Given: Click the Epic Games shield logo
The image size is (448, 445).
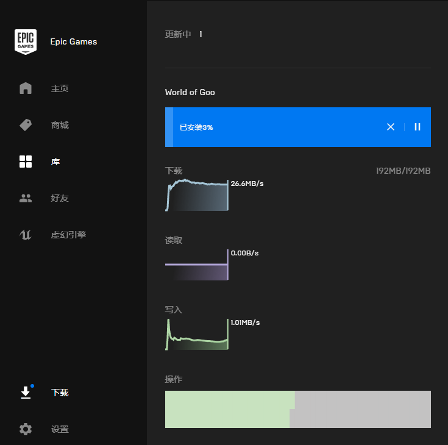Looking at the screenshot, I should (26, 41).
